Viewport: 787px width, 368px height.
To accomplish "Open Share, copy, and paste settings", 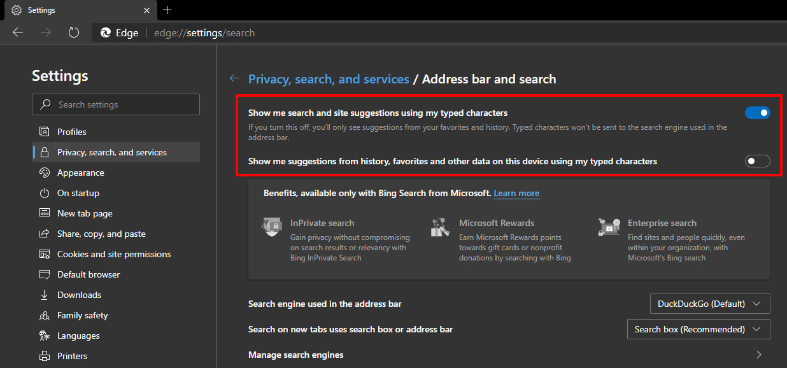I will point(116,234).
